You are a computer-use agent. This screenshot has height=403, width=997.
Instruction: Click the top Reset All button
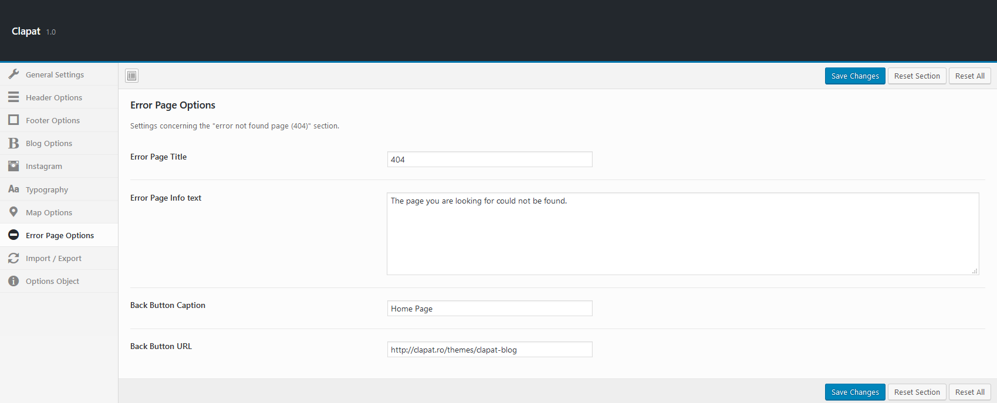tap(970, 76)
